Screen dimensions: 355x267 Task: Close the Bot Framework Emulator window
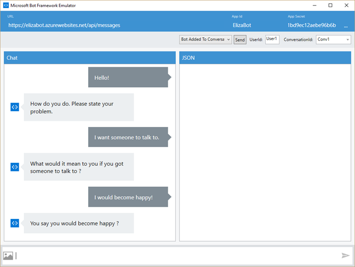click(346, 6)
